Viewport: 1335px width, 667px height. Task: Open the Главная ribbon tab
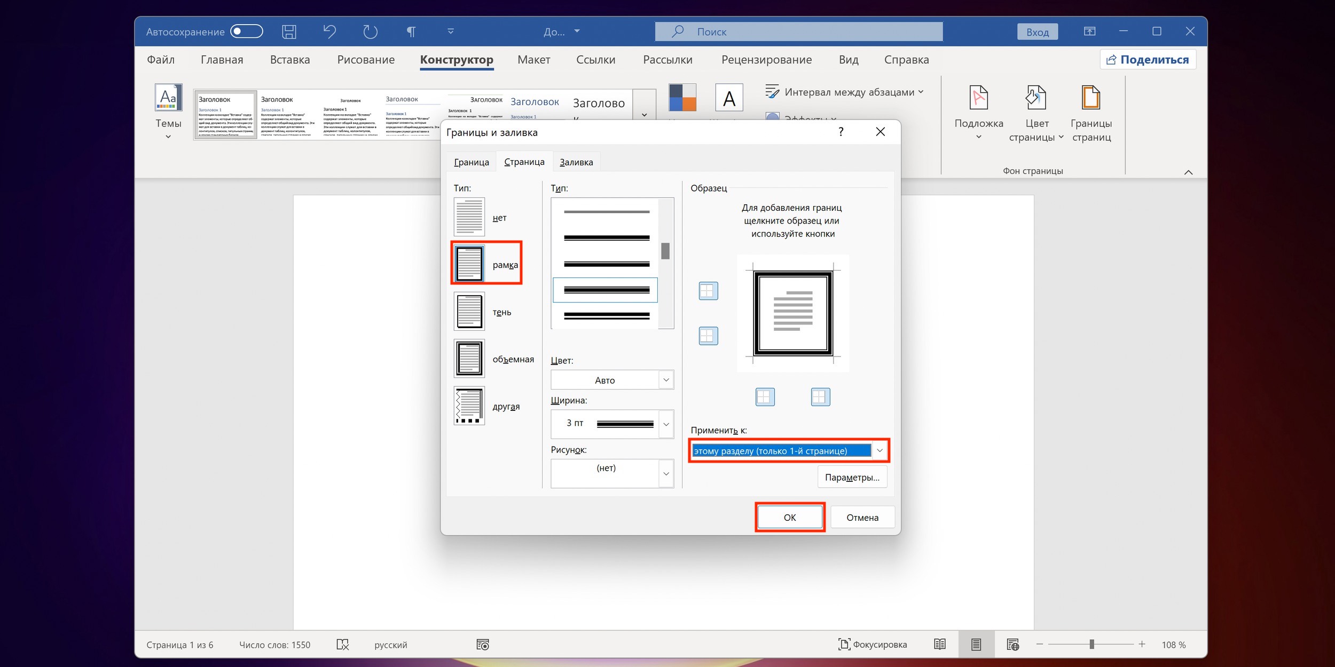click(222, 60)
